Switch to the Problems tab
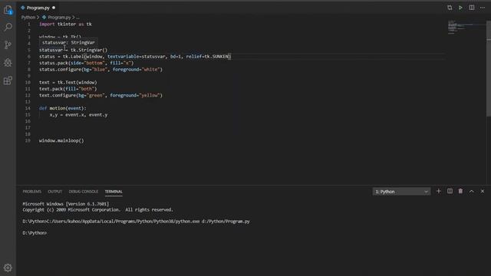The height and width of the screenshot is (276, 491). [x=32, y=192]
